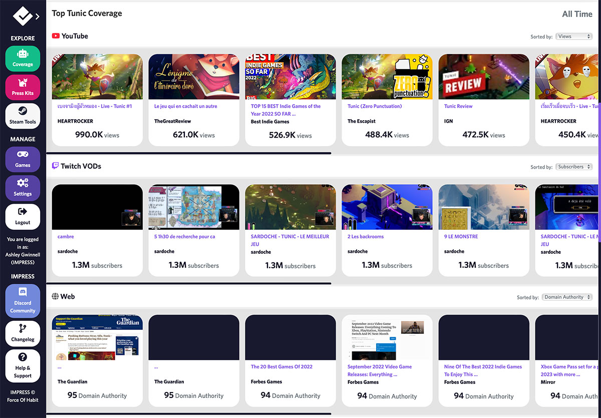Open the Coverage section in the sidebar
The image size is (601, 418).
coord(23,59)
